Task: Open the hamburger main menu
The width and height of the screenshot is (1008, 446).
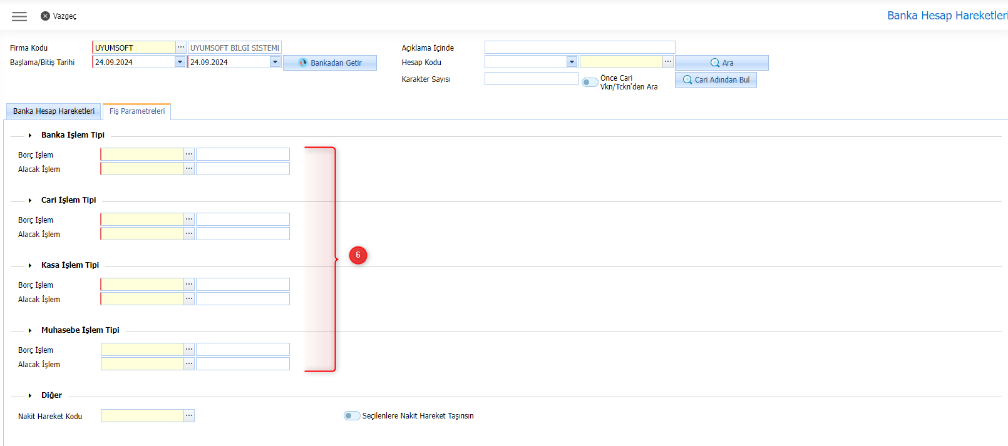Action: pyautogui.click(x=19, y=16)
